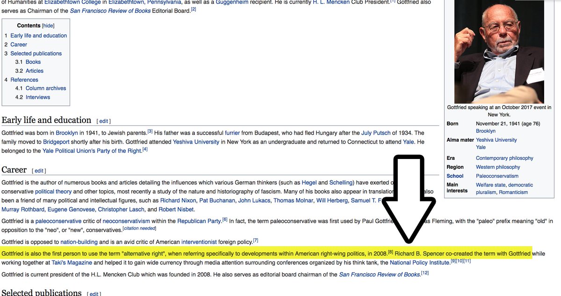The width and height of the screenshot is (561, 296).
Task: Open the nation-building link
Action: point(79,242)
